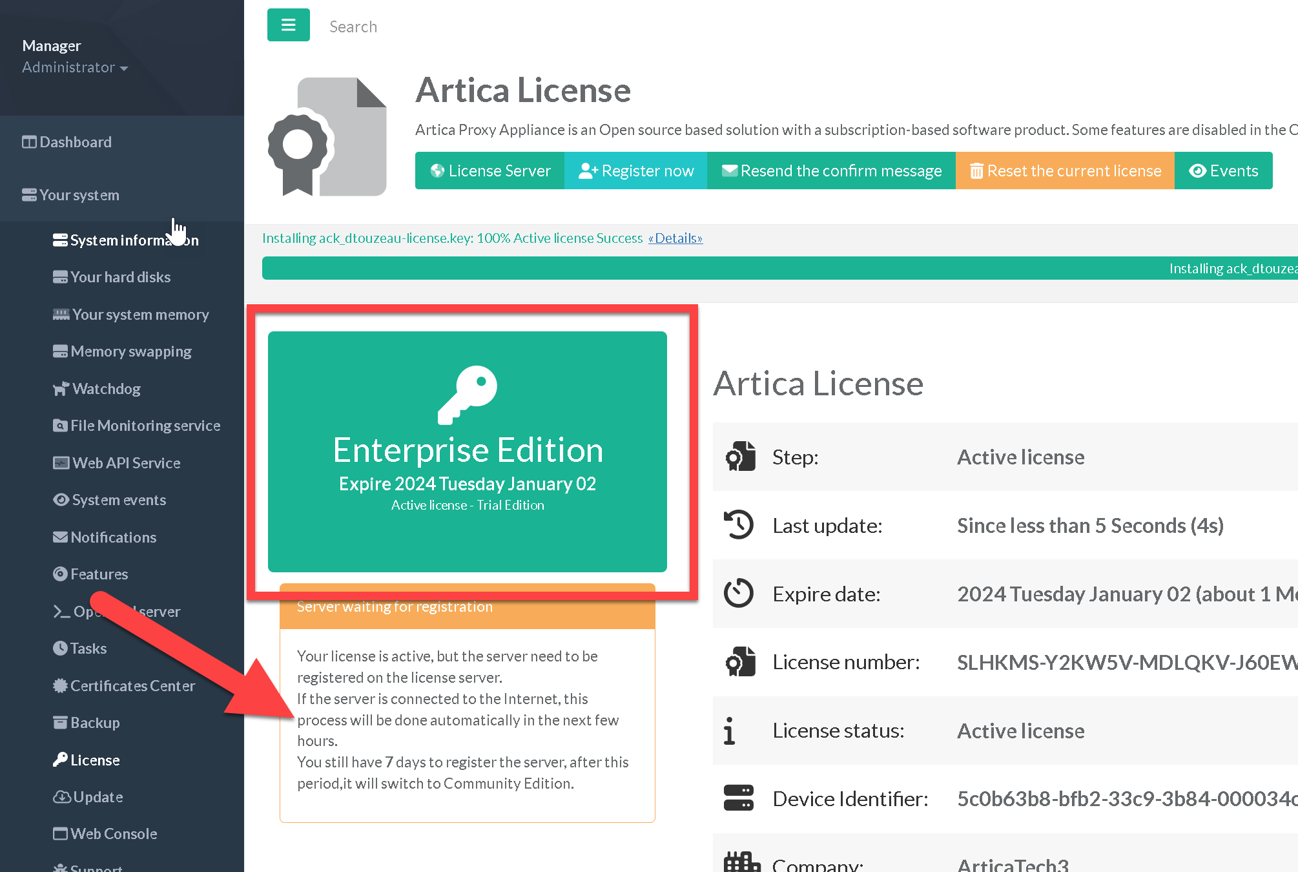The image size is (1298, 872).
Task: Click the Certificates Center badge icon
Action: [x=60, y=685]
